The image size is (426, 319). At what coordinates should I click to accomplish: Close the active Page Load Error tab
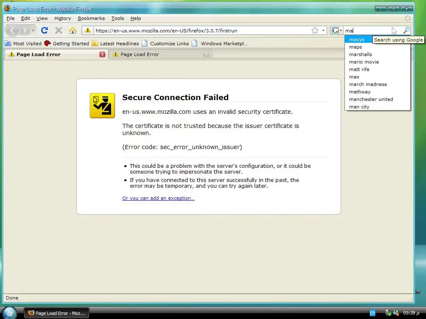point(102,54)
